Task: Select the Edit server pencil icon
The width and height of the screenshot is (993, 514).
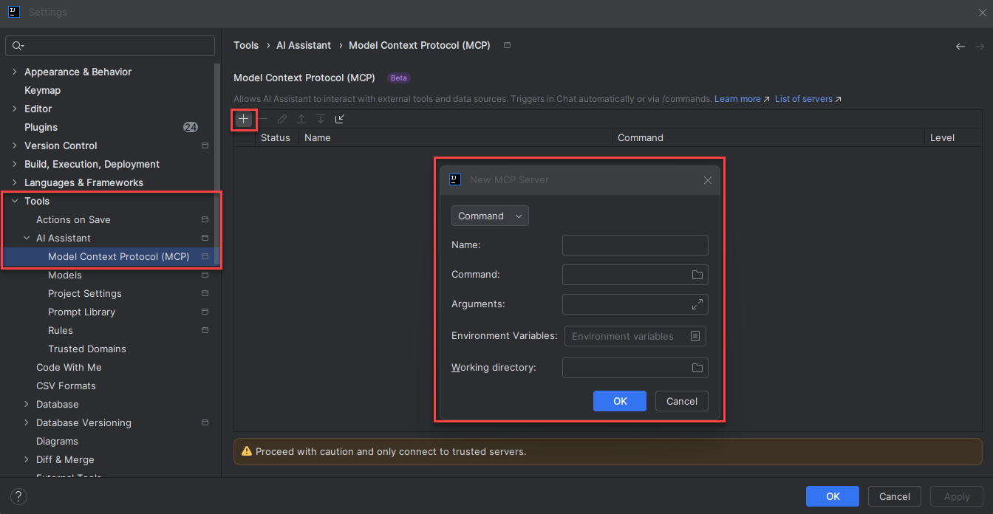Action: (282, 118)
